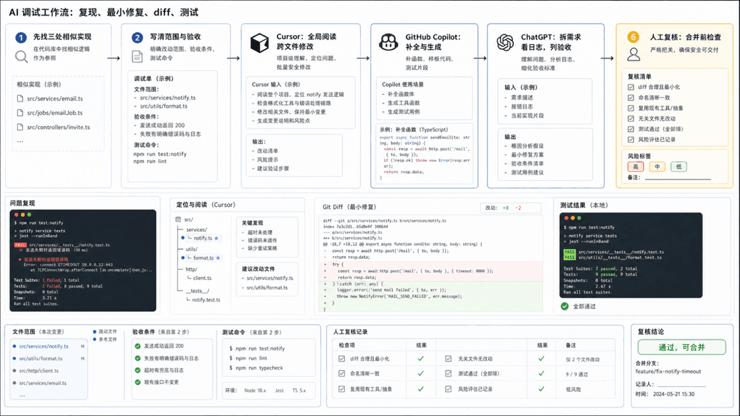
Task: Click the "feature/fix-notify-timeout" branch name
Action: 668,371
